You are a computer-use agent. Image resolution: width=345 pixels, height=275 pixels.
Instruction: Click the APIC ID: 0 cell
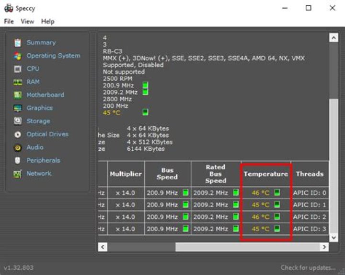click(x=310, y=193)
